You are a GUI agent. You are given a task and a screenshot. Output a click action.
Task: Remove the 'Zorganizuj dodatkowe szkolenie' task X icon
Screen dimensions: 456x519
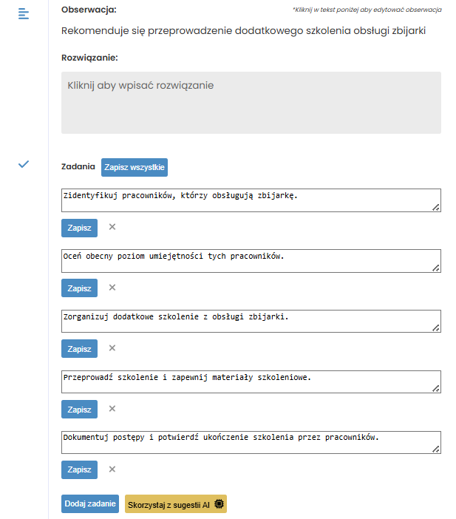click(x=112, y=348)
